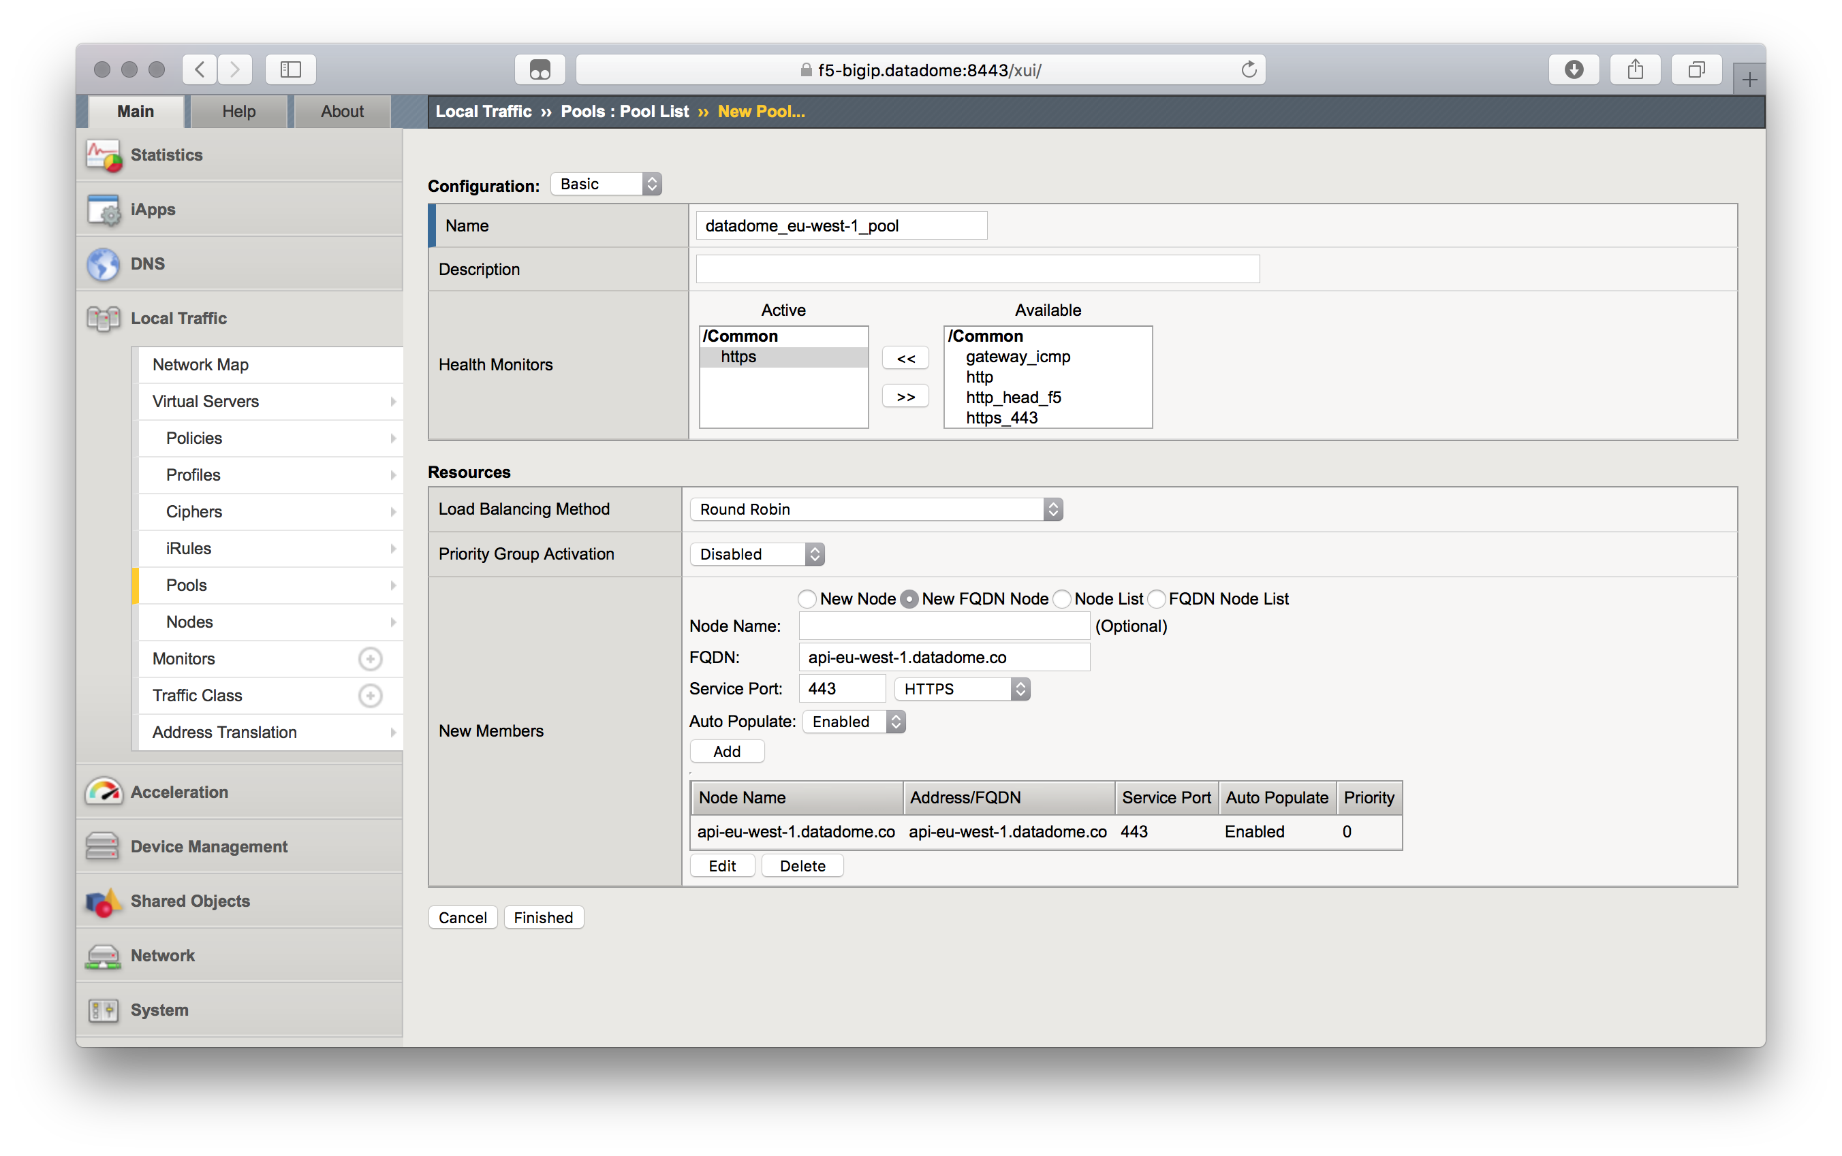Image resolution: width=1842 pixels, height=1156 pixels.
Task: Open the Configuration Basic dropdown
Action: [606, 184]
